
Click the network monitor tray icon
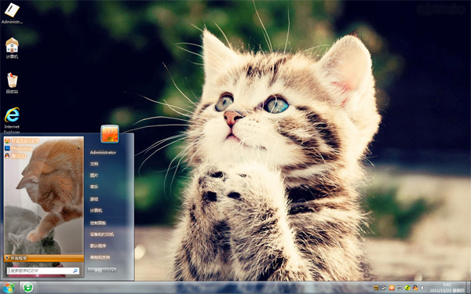pyautogui.click(x=400, y=288)
